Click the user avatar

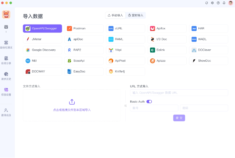click(231, 3)
